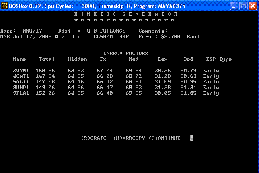
Task: Click the disabled maximize button
Action: pyautogui.click(x=243, y=6)
